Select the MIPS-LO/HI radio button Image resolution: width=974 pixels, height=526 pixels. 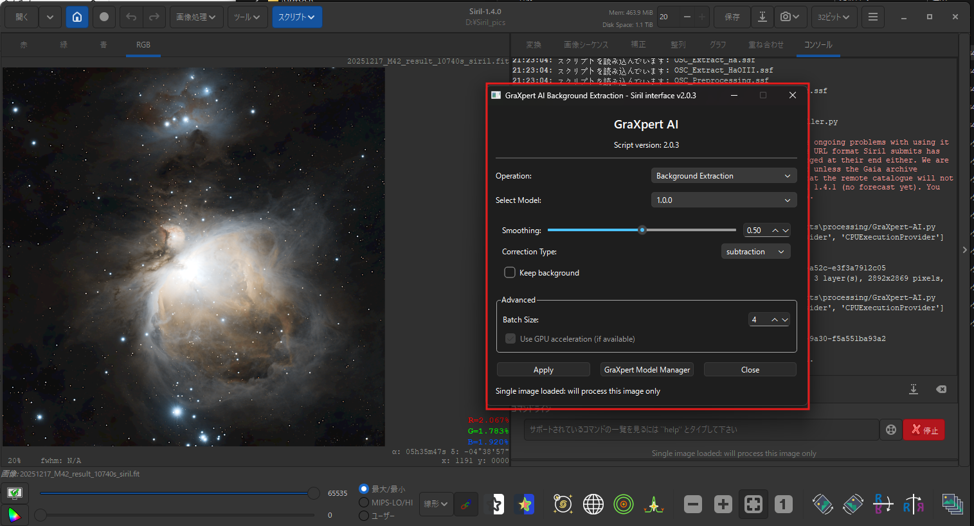click(364, 502)
